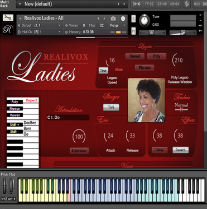Click the Mod wheel
Image resolution: width=207 pixels, height=209 pixels.
(x=12, y=186)
